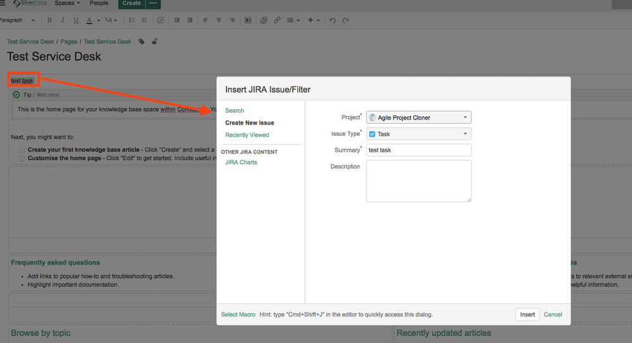632x343 pixels.
Task: Check 'Customise the home page' box
Action: [x=22, y=158]
